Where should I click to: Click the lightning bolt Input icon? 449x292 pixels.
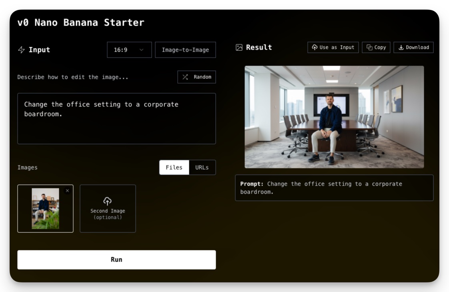tap(22, 50)
